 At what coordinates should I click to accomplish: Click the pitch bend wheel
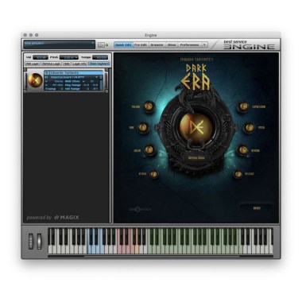(x=31, y=241)
